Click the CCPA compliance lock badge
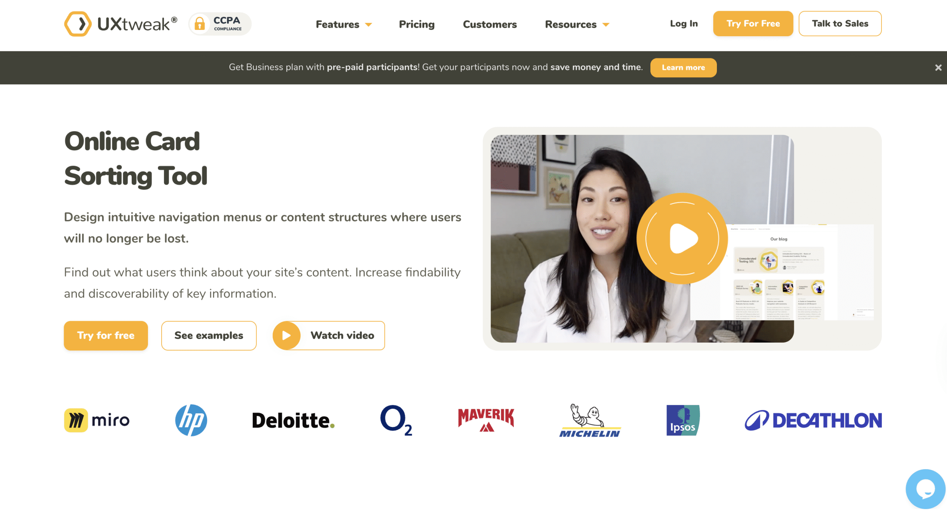This screenshot has width=947, height=519. pyautogui.click(x=220, y=24)
